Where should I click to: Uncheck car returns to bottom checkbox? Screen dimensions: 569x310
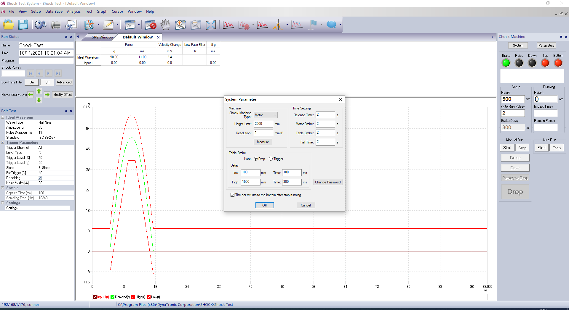232,195
